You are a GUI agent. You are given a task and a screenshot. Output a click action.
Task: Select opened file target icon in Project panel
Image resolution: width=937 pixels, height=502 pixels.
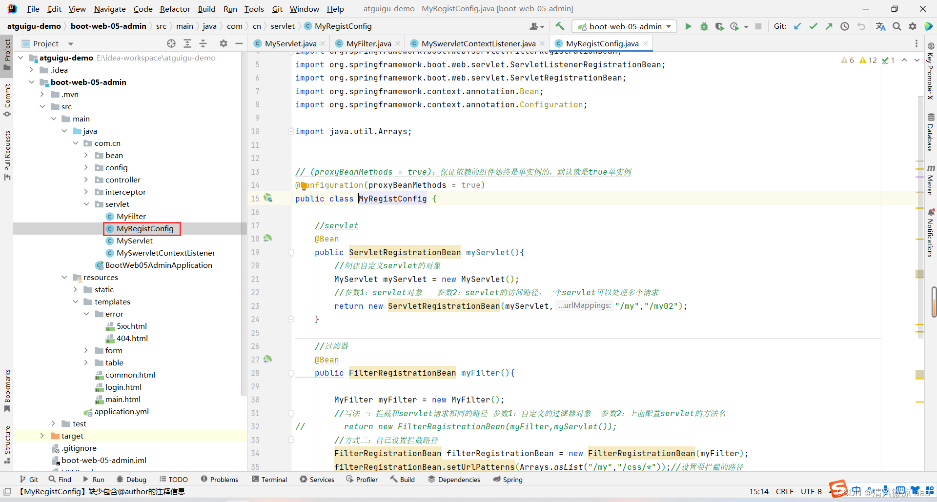point(171,43)
